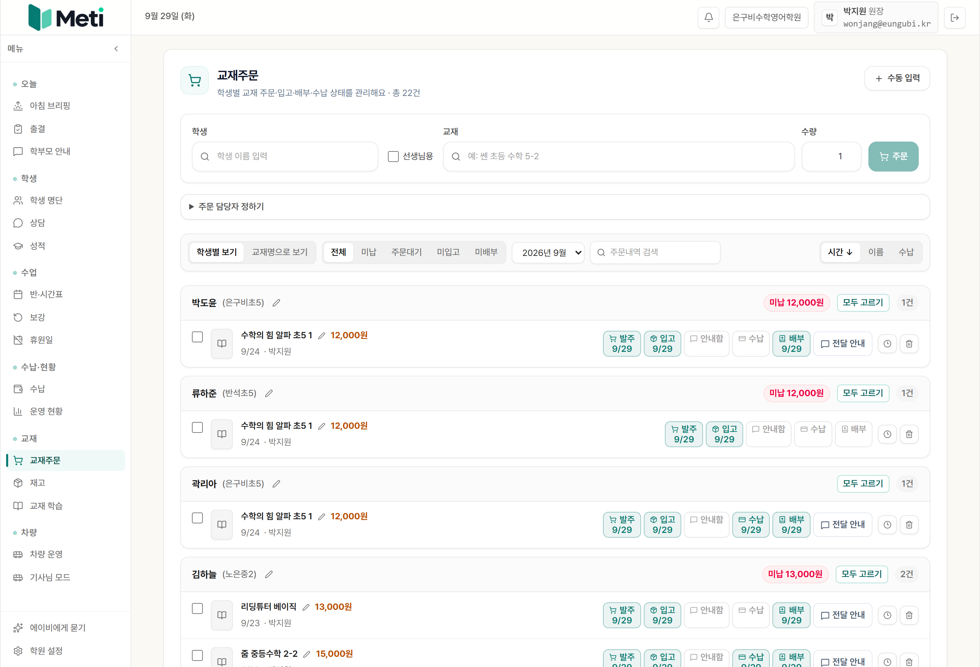Filter orders by 미납 tab
980x667 pixels.
[x=369, y=252]
